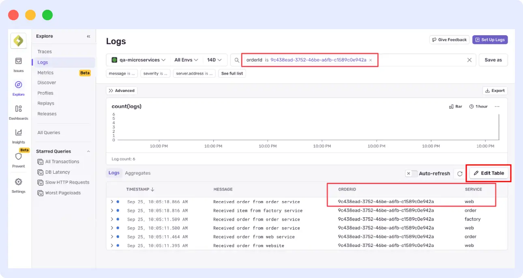Viewport: 523px width, 278px height.
Task: Change chart type from Bar
Action: tap(456, 107)
